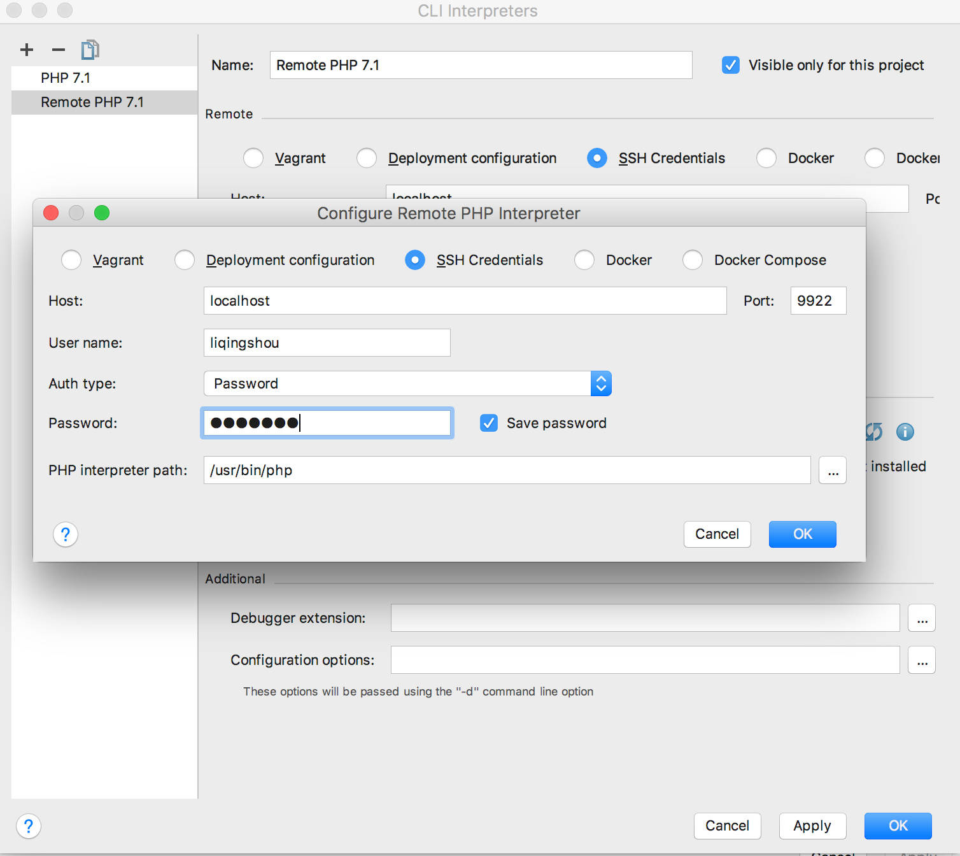The height and width of the screenshot is (856, 960).
Task: Toggle the Save password checkbox
Action: point(489,423)
